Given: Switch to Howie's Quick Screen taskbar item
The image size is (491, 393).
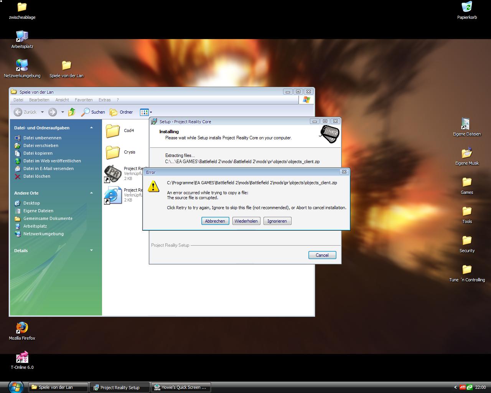Looking at the screenshot, I should point(181,387).
